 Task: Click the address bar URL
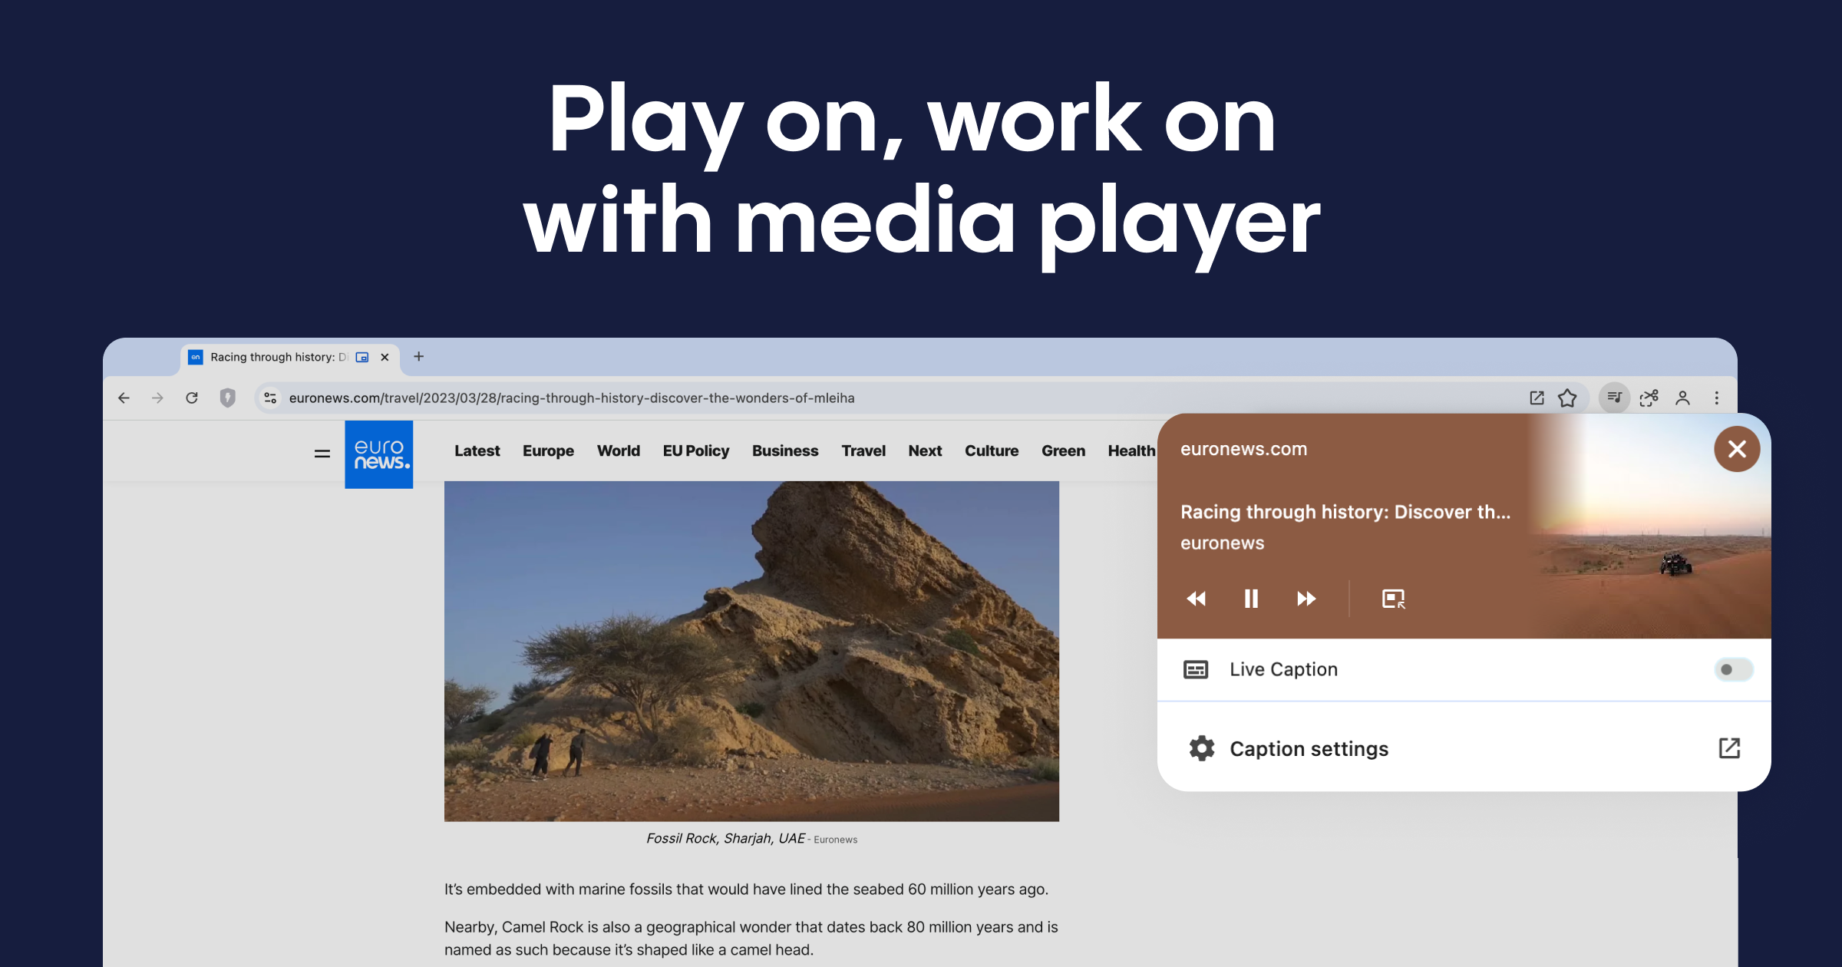[572, 398]
